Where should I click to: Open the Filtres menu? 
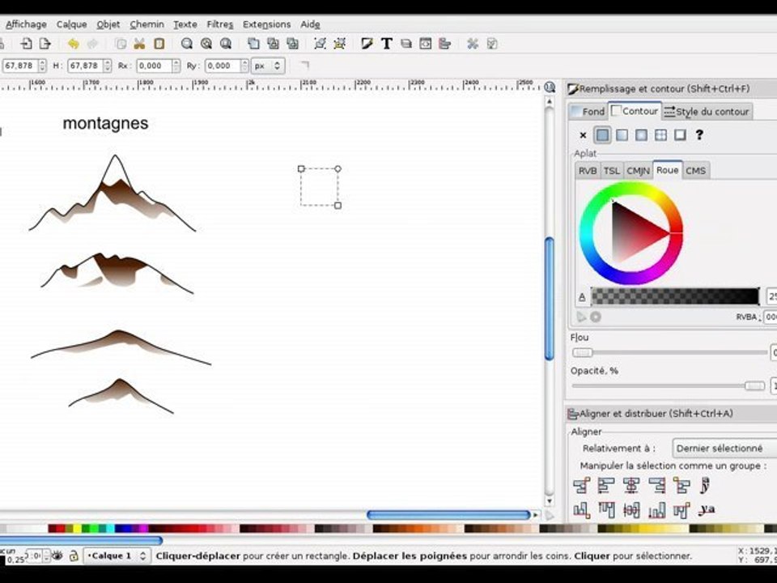(219, 24)
